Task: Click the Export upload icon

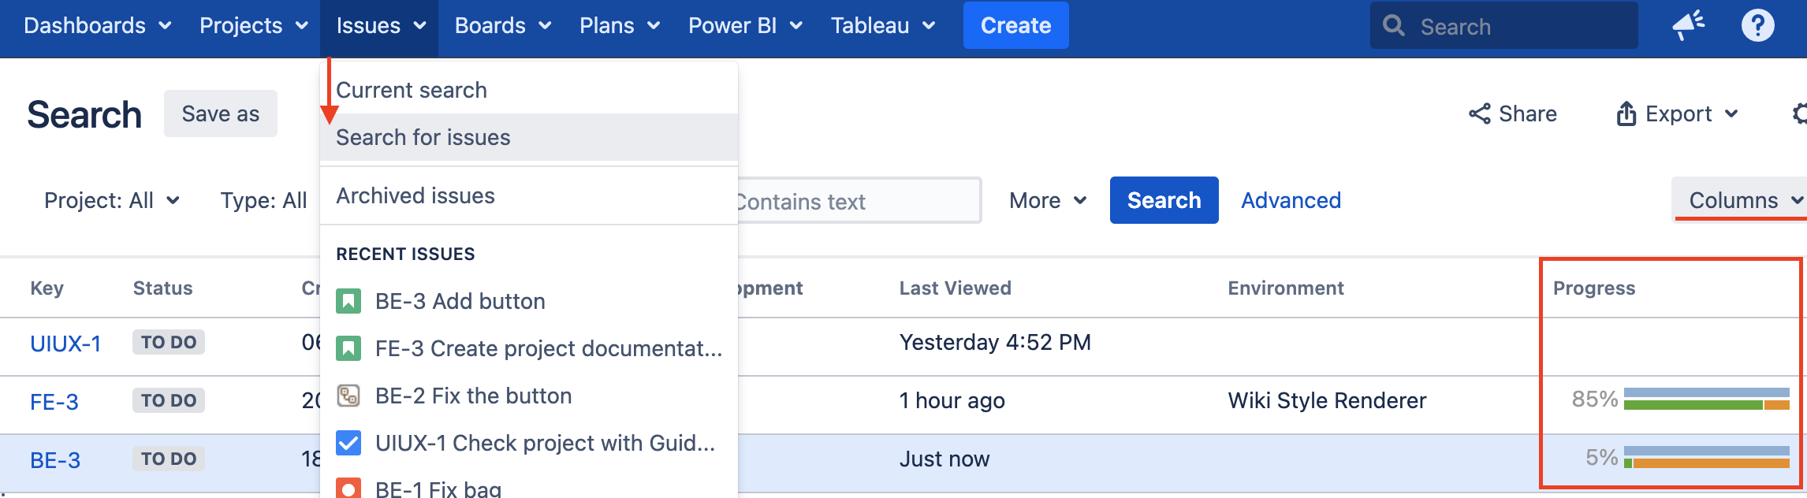Action: [1626, 113]
